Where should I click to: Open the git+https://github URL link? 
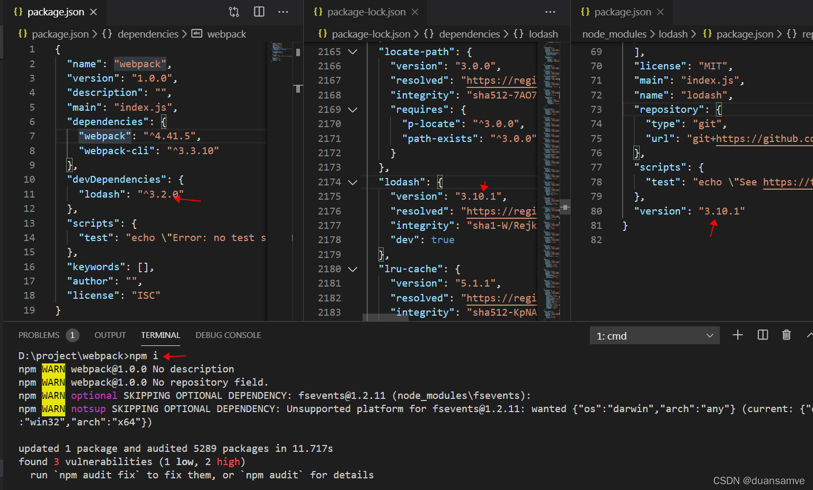pyautogui.click(x=764, y=139)
